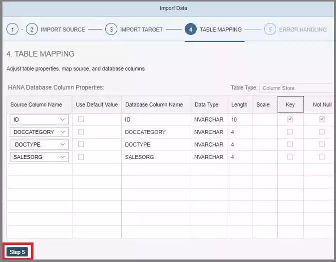Click the Import Data dialog title
Image resolution: width=336 pixels, height=262 pixels.
click(173, 8)
